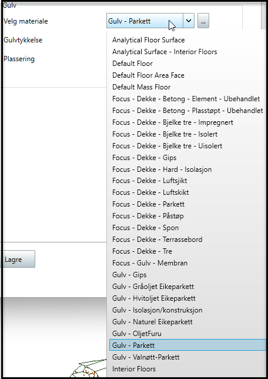This screenshot has width=268, height=379.
Task: Pick Focus - Dekke - Gips material
Action: pyautogui.click(x=187, y=158)
